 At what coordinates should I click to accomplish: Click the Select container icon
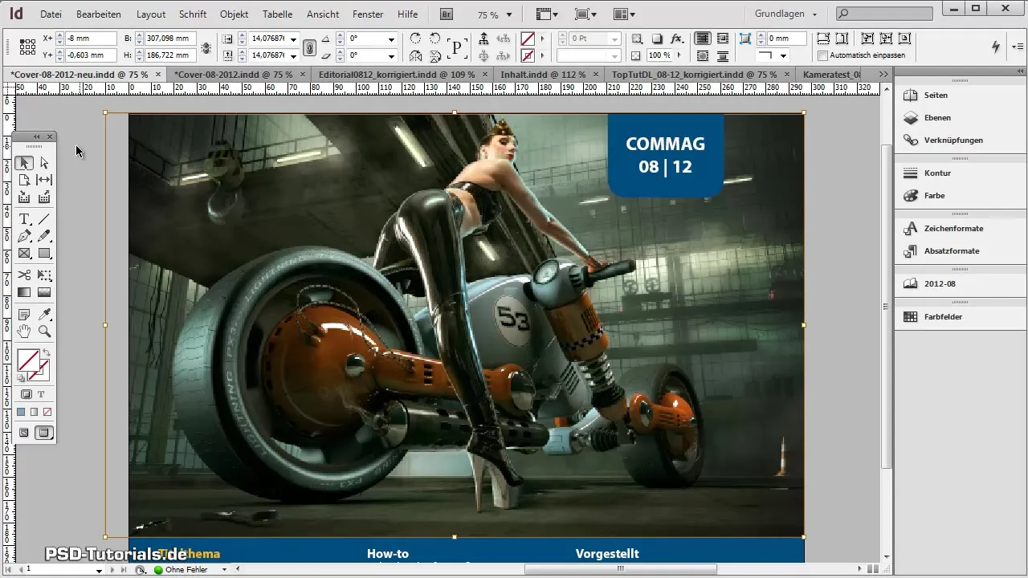pyautogui.click(x=483, y=39)
